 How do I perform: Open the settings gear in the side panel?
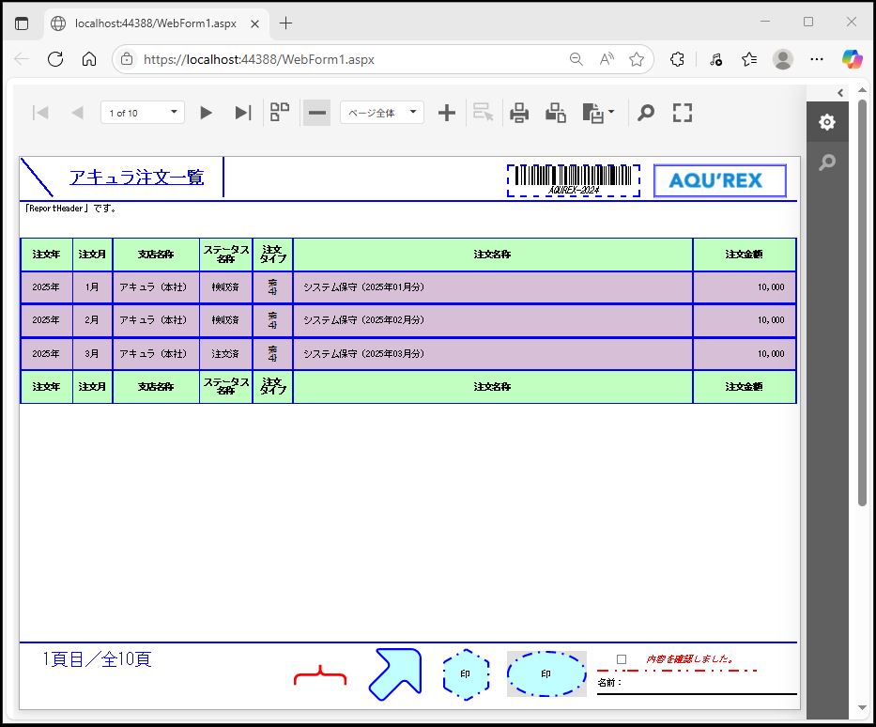(826, 123)
